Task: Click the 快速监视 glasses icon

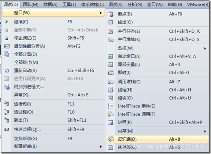Action: (x=6, y=130)
